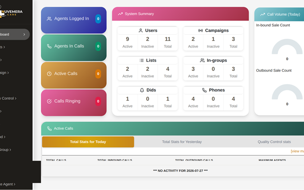Switch to Total Stats for Yesterday tab
The image size is (304, 190).
pos(182,142)
